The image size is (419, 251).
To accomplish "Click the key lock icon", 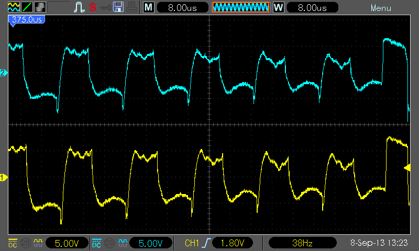I will (105, 8).
